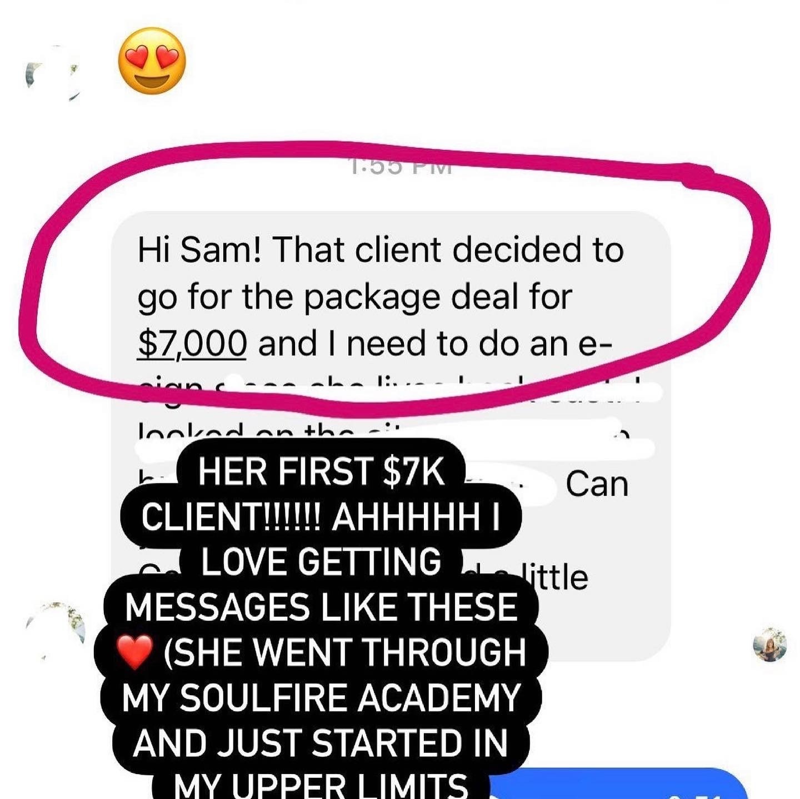This screenshot has height=799, width=800.
Task: Select "HER FIRST $7K" caption sticker
Action: [321, 471]
